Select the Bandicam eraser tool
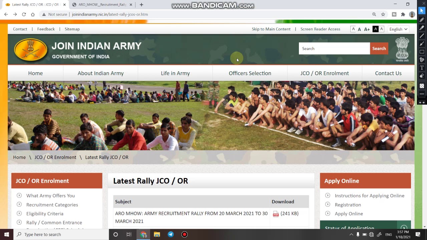 coord(422,76)
